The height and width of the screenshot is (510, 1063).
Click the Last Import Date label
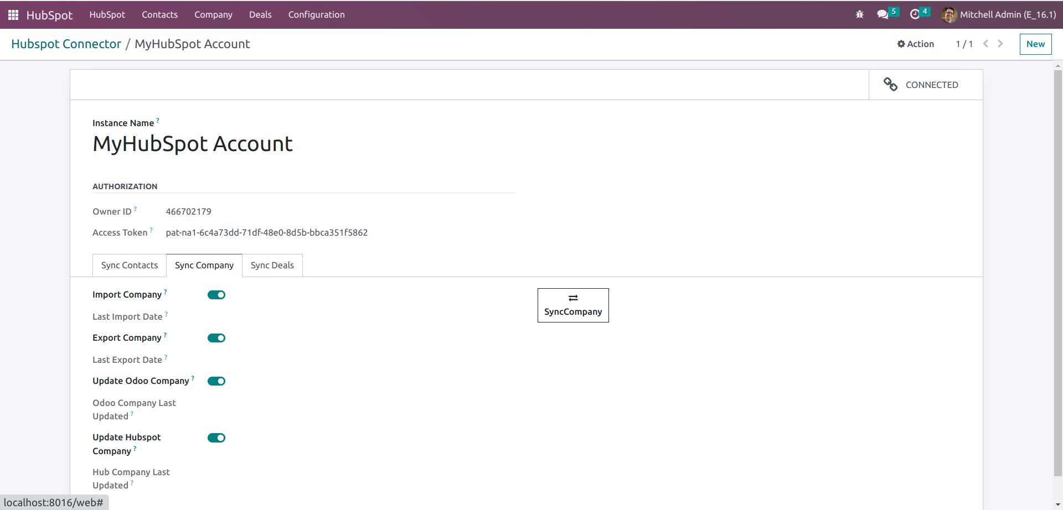pyautogui.click(x=127, y=317)
